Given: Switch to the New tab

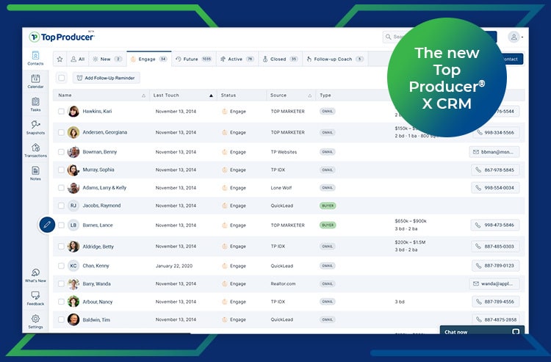Looking at the screenshot, I should click(107, 59).
